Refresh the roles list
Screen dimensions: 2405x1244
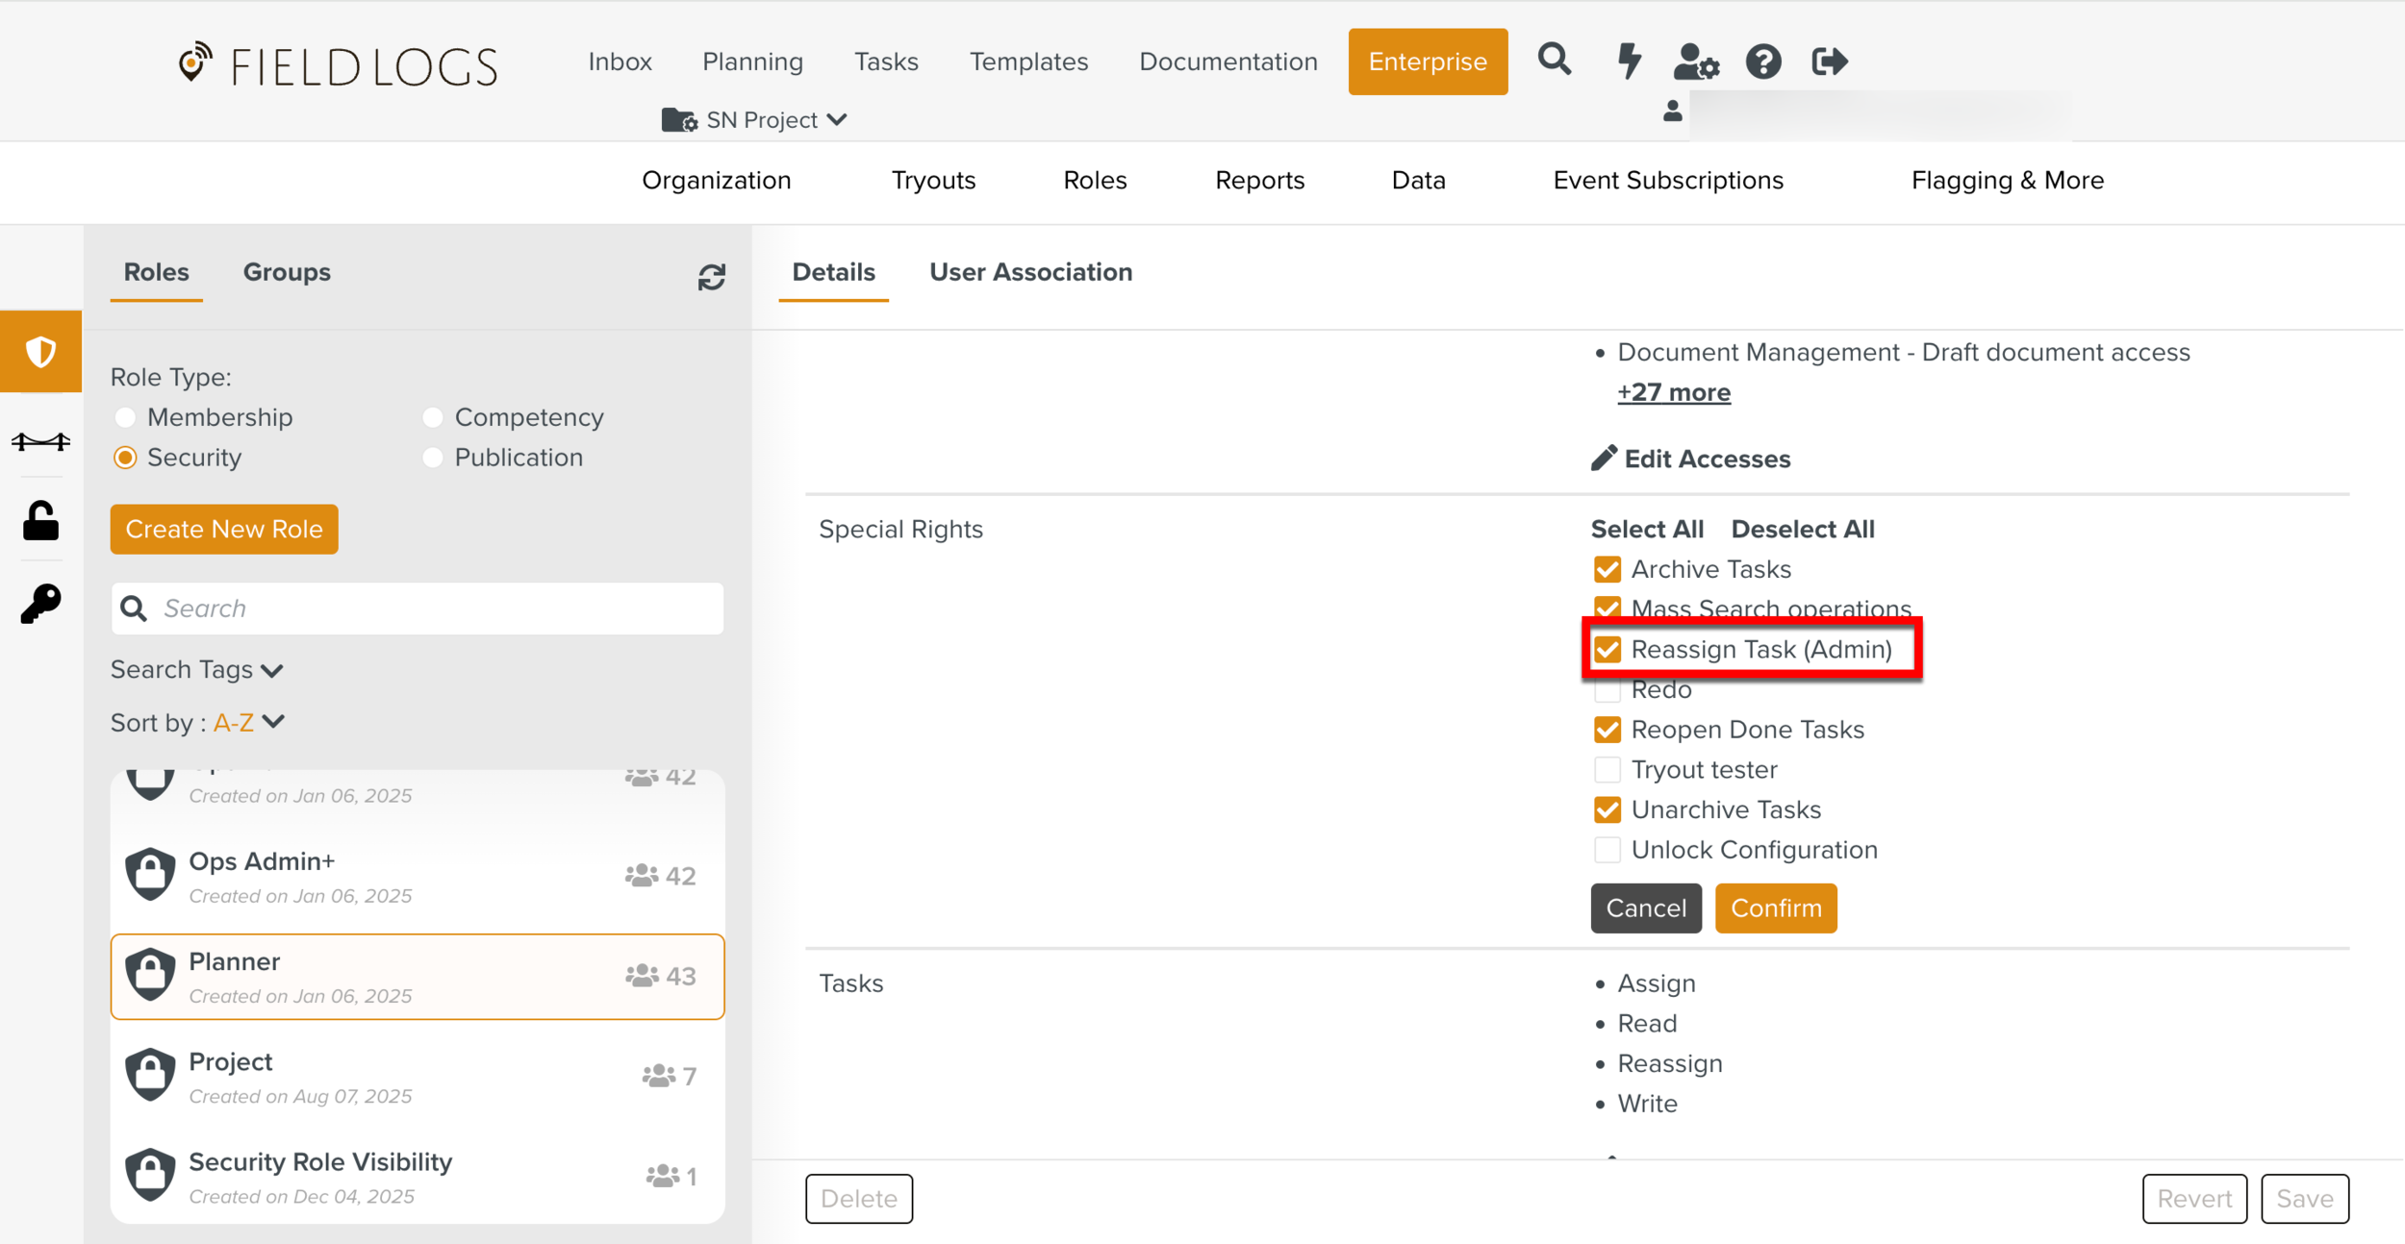tap(711, 277)
